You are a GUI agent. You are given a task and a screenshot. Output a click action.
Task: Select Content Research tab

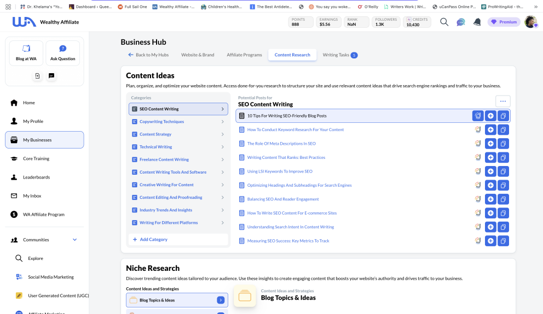click(x=292, y=55)
